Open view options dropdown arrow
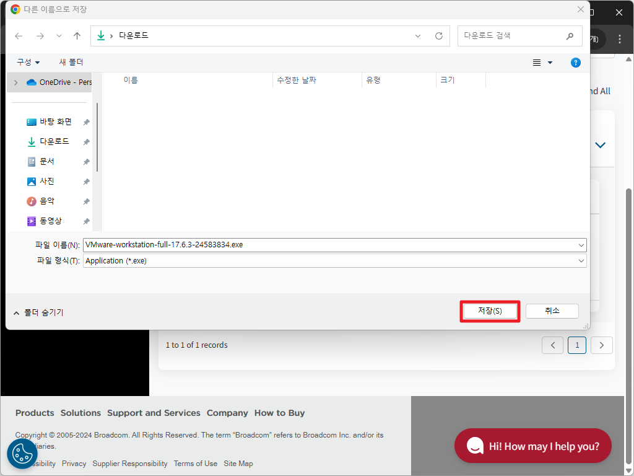 point(550,63)
